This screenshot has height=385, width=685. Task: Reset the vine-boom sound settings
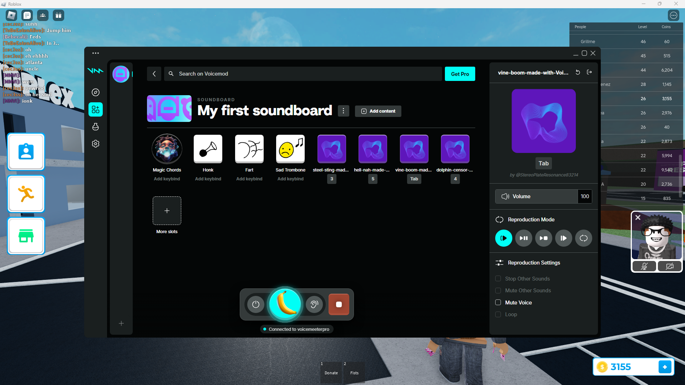(x=578, y=72)
